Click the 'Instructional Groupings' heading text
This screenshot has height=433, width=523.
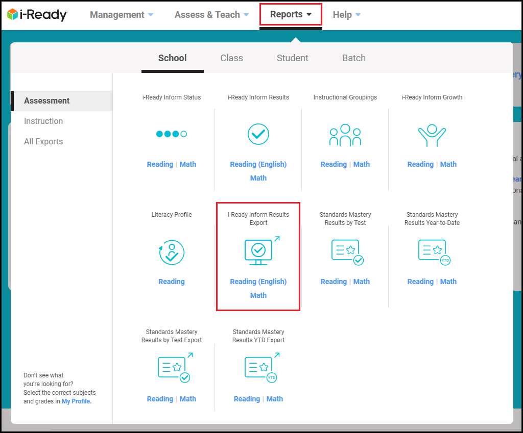tap(345, 97)
